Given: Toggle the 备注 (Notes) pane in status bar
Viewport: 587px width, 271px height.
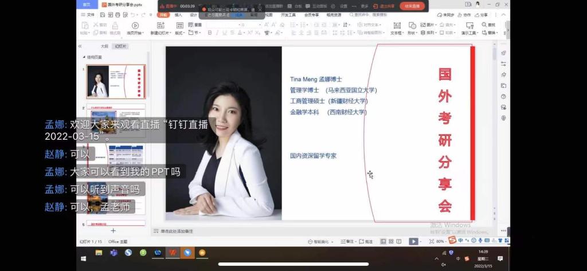Looking at the screenshot, I should (x=349, y=242).
